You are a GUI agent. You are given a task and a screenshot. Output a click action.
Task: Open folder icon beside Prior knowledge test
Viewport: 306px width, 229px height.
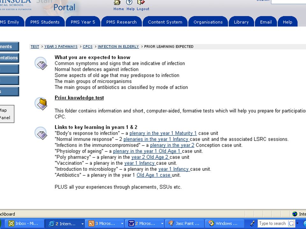(41, 104)
